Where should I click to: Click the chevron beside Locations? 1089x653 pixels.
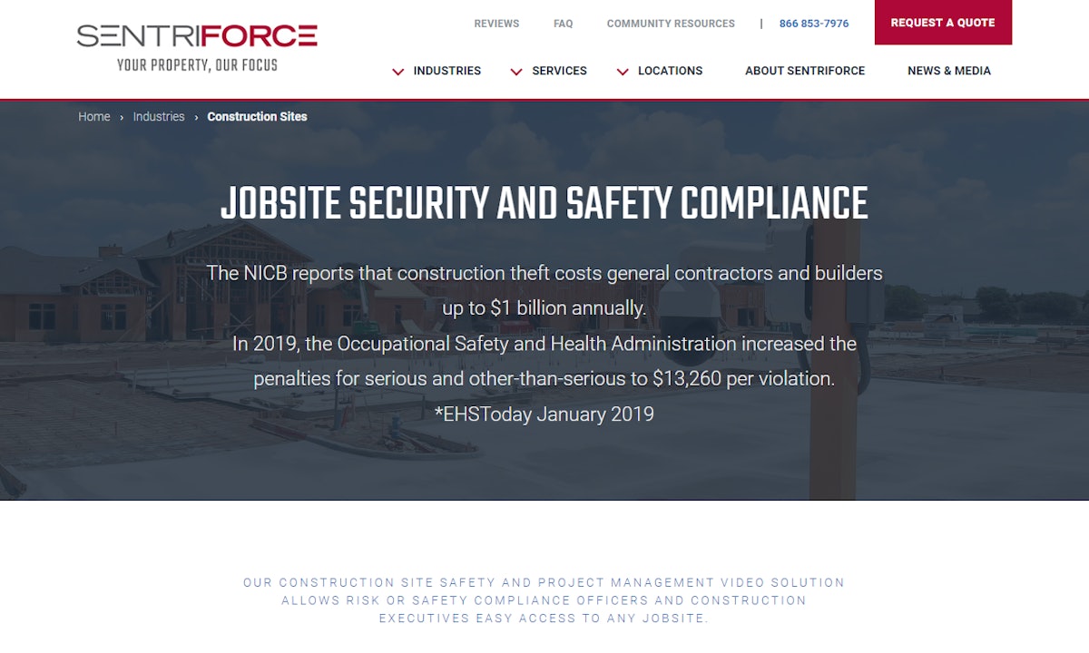(x=623, y=71)
